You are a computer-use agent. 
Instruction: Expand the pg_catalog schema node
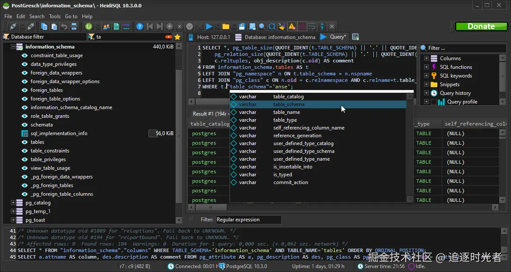(13, 203)
